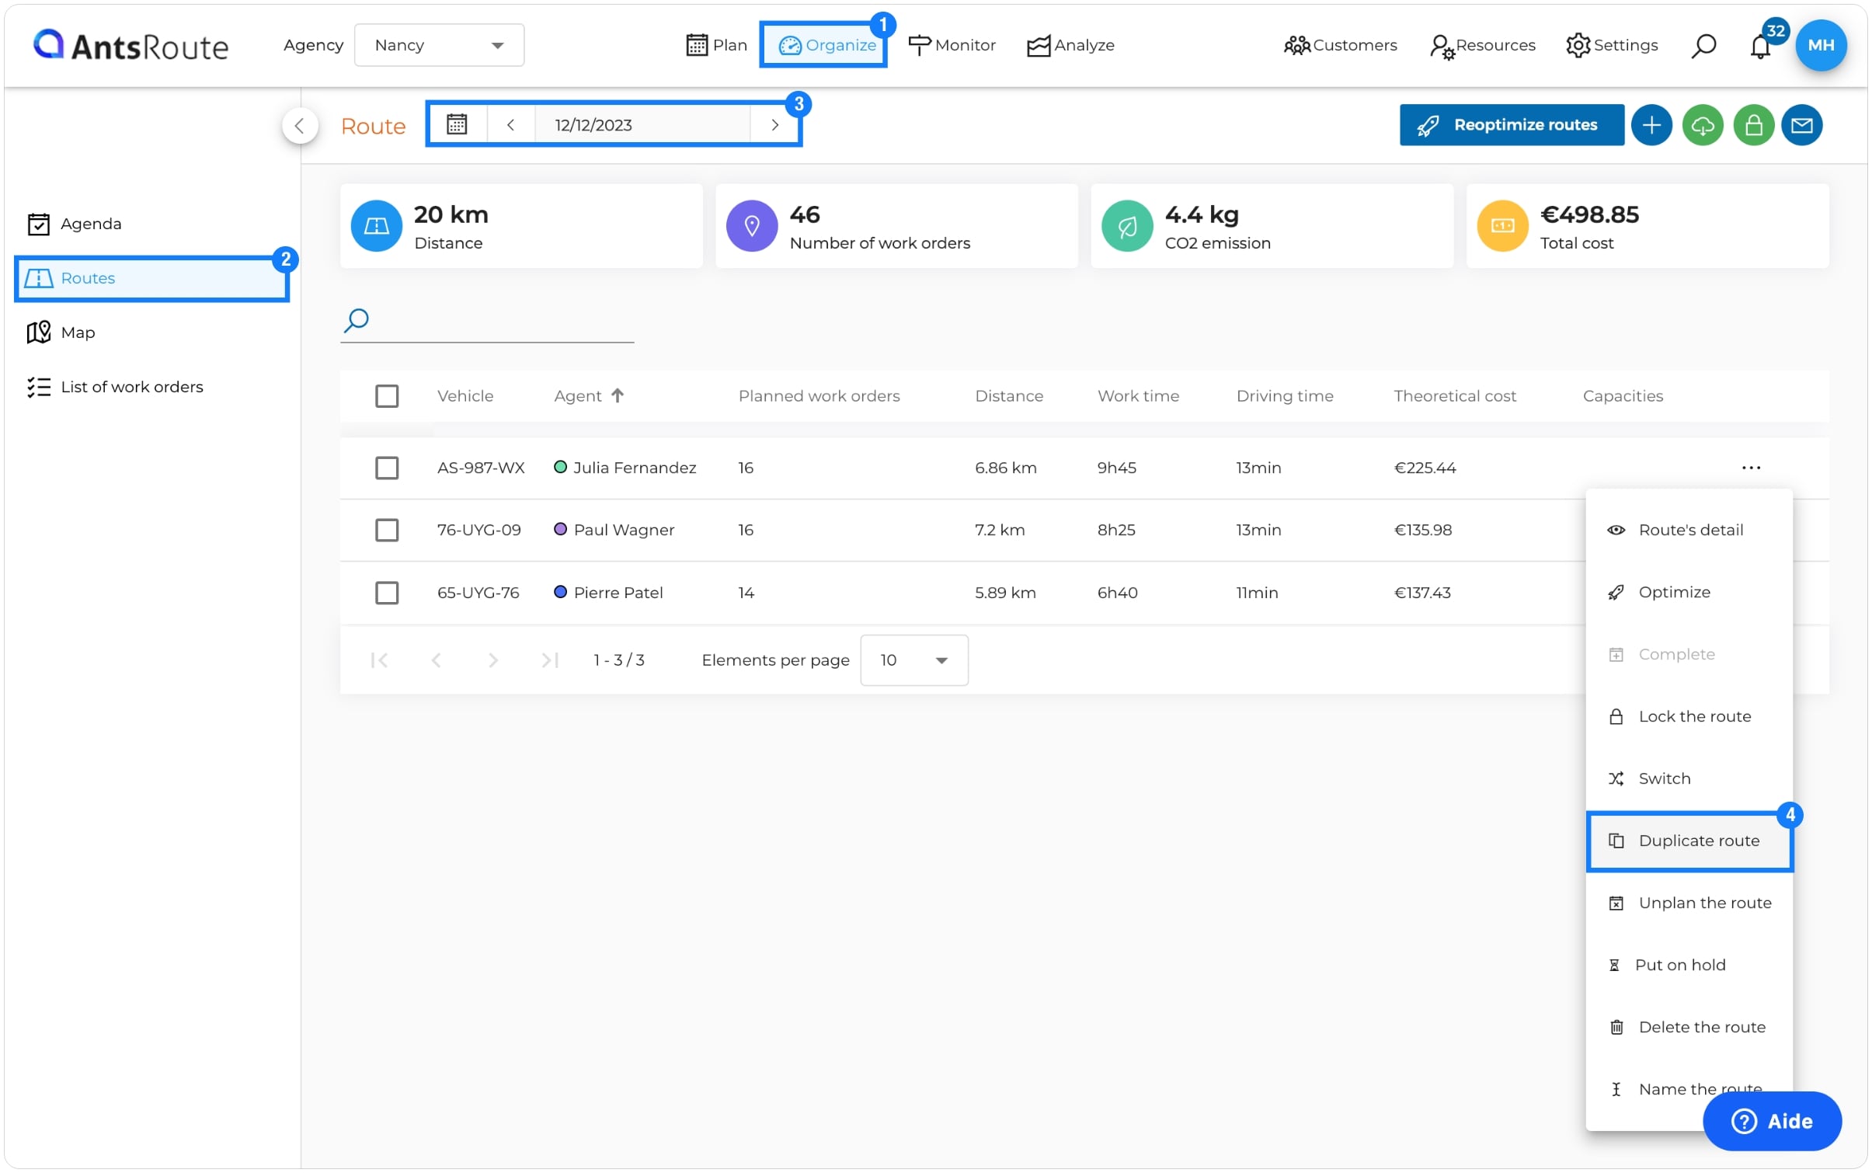The image size is (1872, 1173).
Task: Click the green lock routes icon
Action: [1753, 125]
